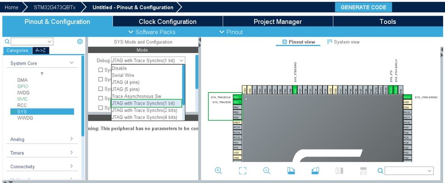Select RCC in System Core list
This screenshot has height=183, width=445.
click(x=22, y=105)
